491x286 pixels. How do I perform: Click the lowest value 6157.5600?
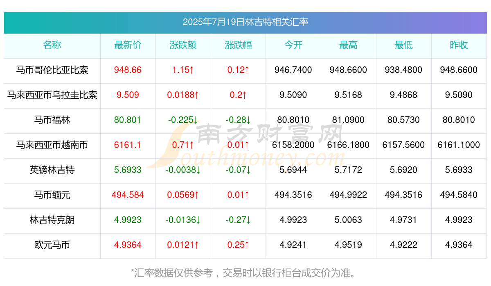point(403,145)
